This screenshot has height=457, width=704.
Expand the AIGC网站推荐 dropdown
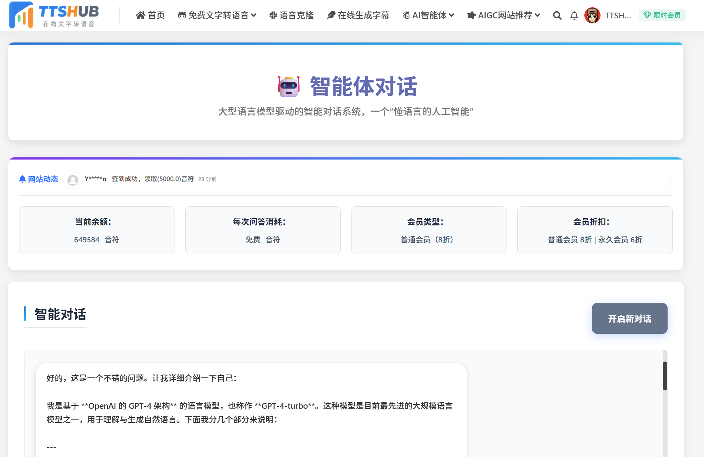(x=504, y=15)
